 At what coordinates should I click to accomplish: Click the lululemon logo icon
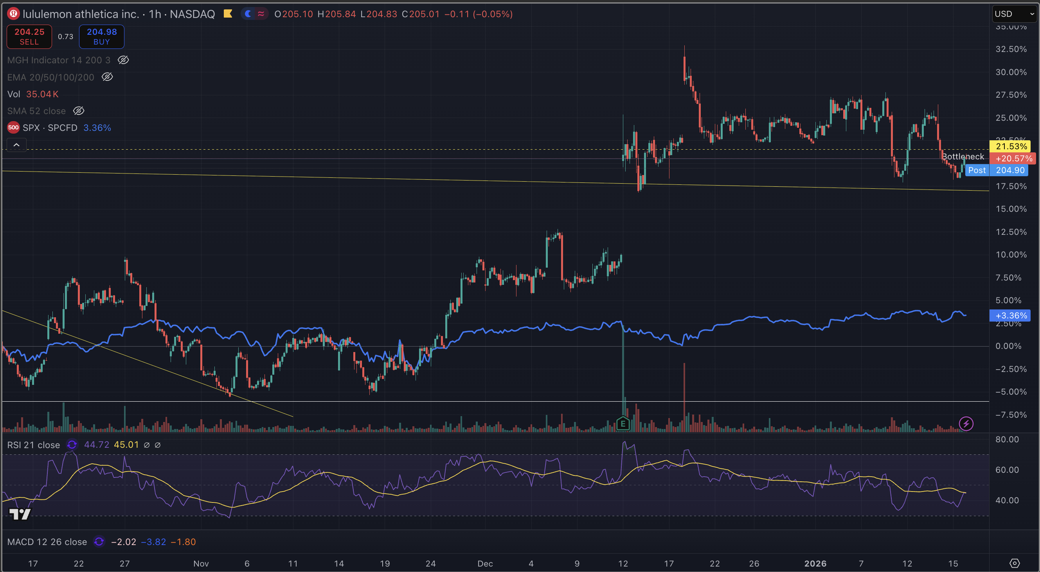pos(13,14)
